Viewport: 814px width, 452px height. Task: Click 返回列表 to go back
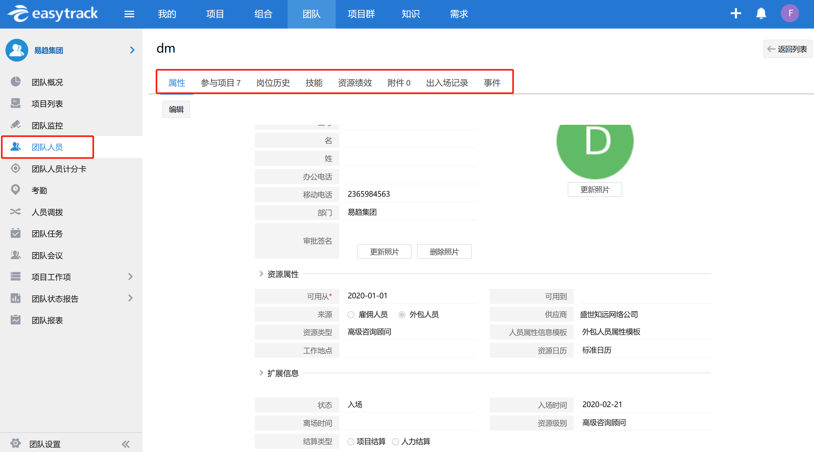click(x=787, y=49)
